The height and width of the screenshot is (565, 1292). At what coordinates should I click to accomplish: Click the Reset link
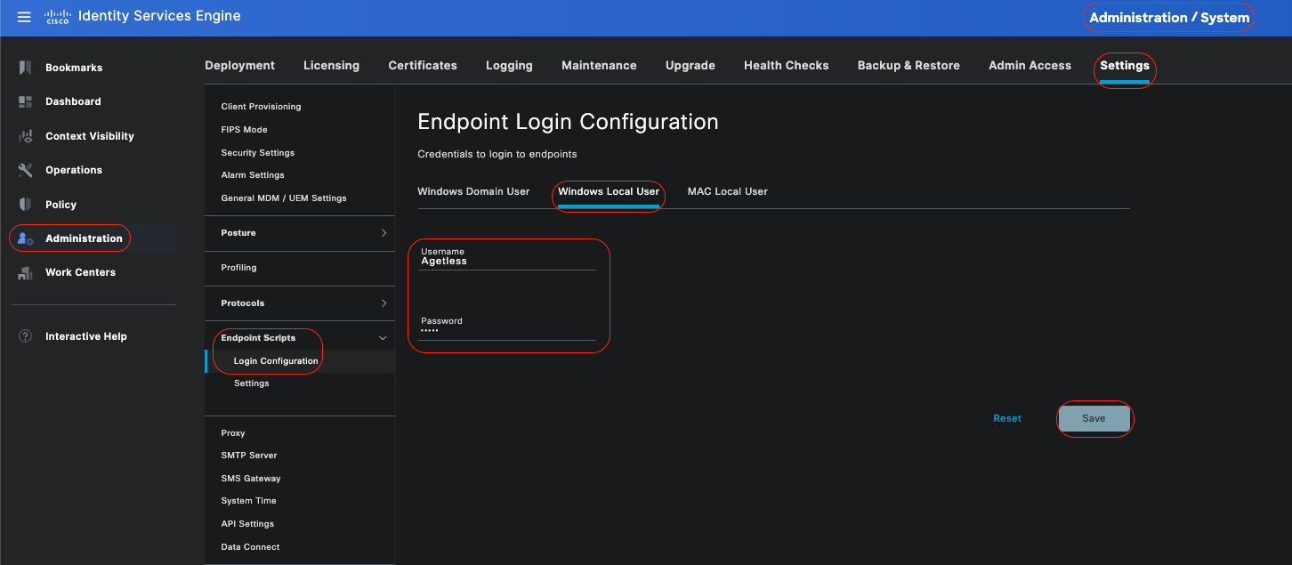(1007, 418)
